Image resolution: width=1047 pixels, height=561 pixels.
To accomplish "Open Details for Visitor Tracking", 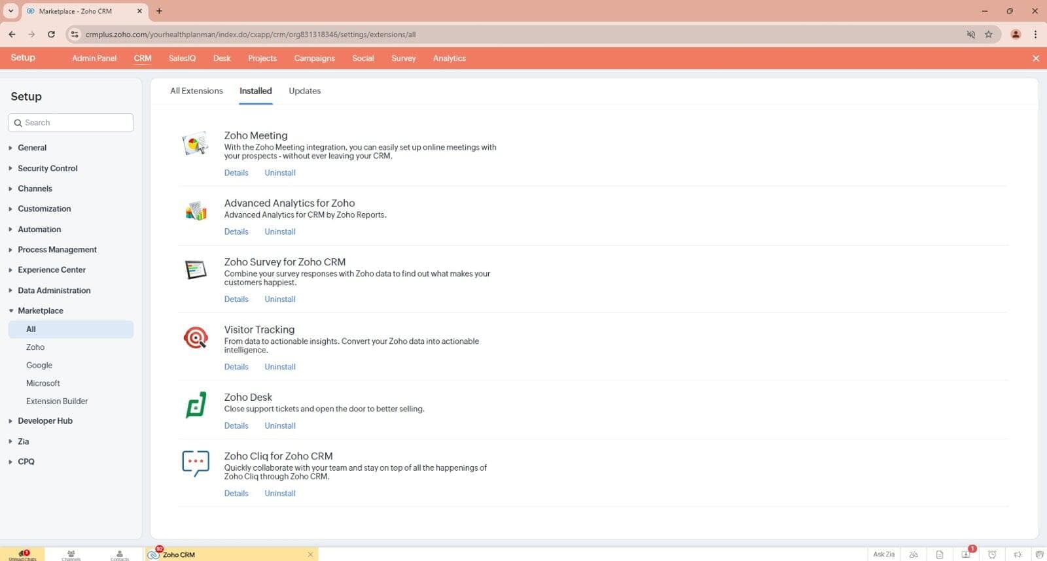I will coord(236,367).
